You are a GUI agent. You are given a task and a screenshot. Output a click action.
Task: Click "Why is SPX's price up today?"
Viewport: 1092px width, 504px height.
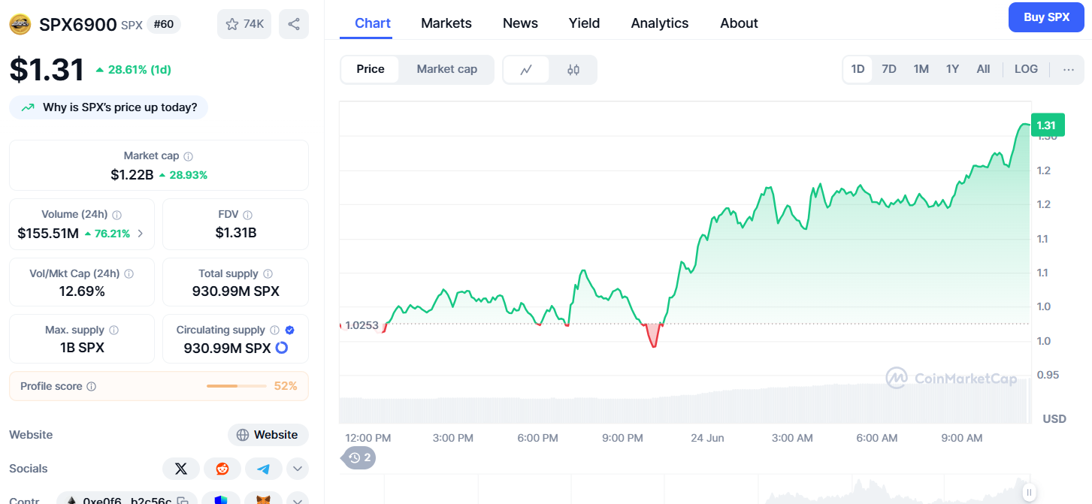pos(109,107)
